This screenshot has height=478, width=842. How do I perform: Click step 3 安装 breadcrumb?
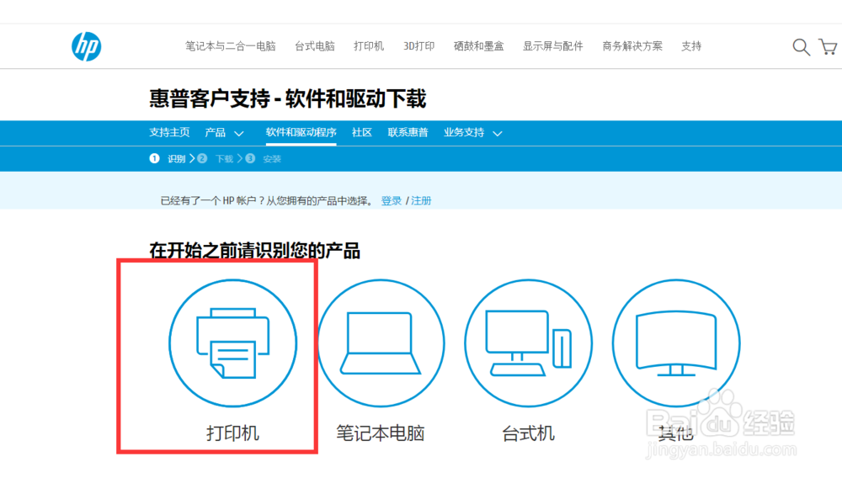263,159
